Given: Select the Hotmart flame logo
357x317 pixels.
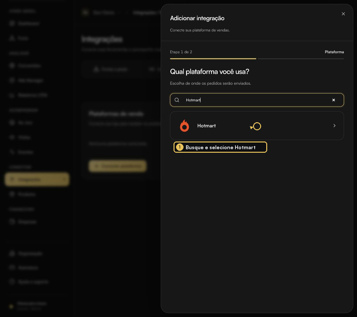Looking at the screenshot, I should [184, 126].
